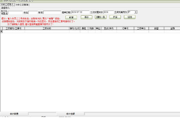Click the 工序编号/工票号 column header

point(14,28)
